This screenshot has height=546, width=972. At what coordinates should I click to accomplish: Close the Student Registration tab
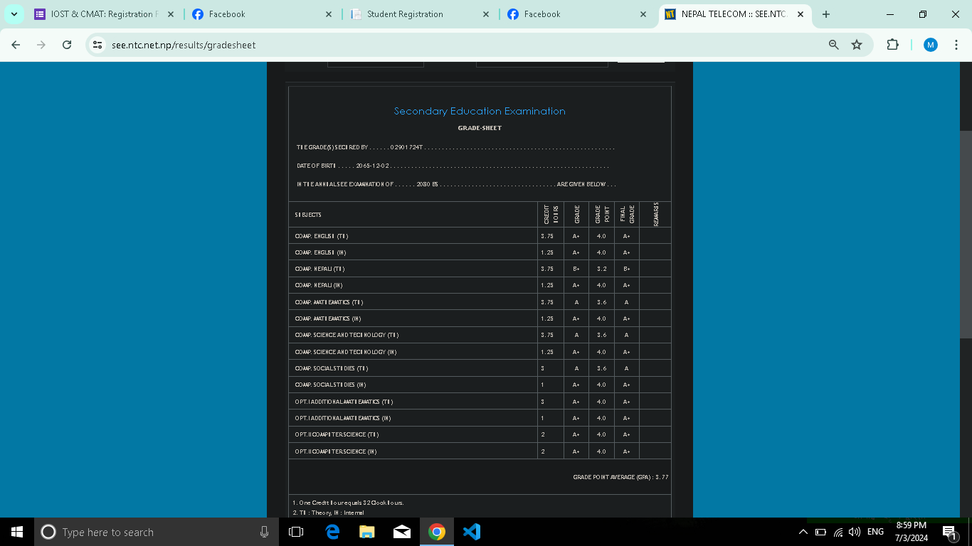[486, 14]
